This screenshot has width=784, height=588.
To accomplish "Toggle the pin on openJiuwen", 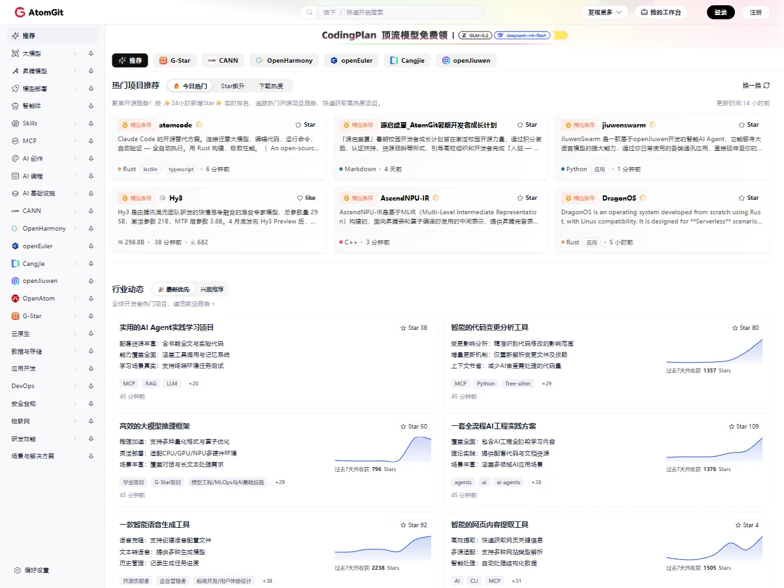I will 91,281.
